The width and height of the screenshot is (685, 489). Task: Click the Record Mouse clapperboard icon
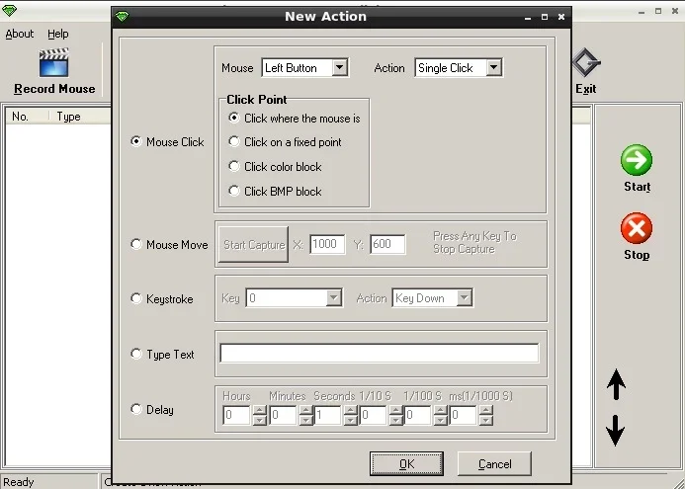(x=53, y=62)
